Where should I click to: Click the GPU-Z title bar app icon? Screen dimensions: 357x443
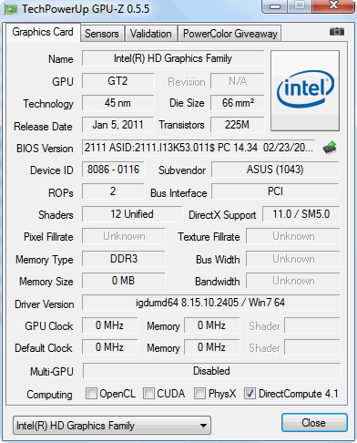[x=11, y=9]
